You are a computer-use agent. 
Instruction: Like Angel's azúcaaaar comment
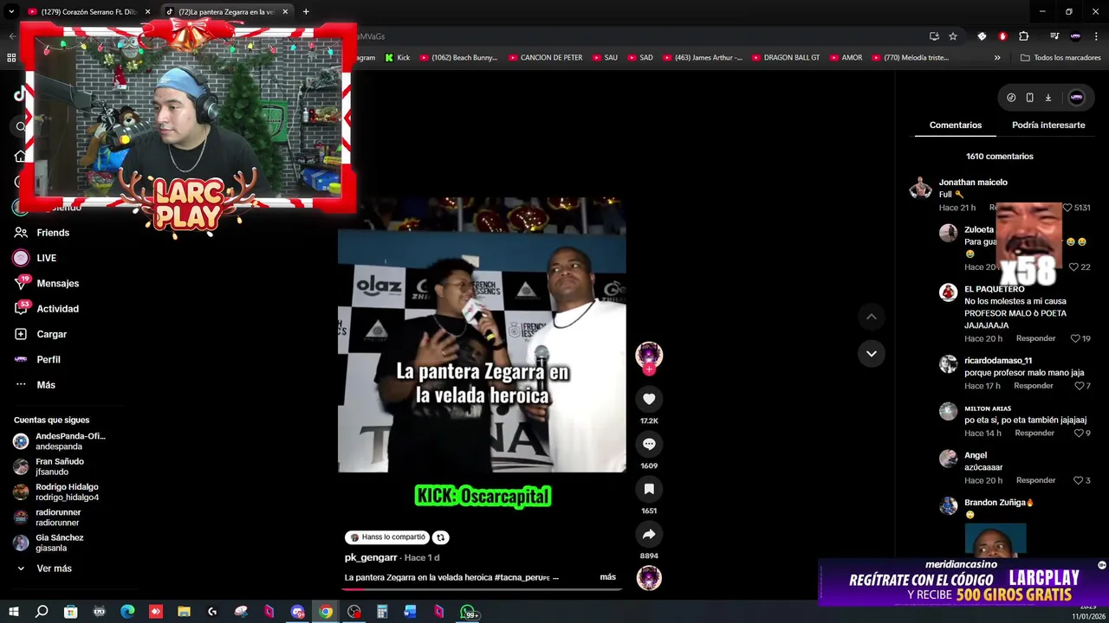(x=1079, y=480)
